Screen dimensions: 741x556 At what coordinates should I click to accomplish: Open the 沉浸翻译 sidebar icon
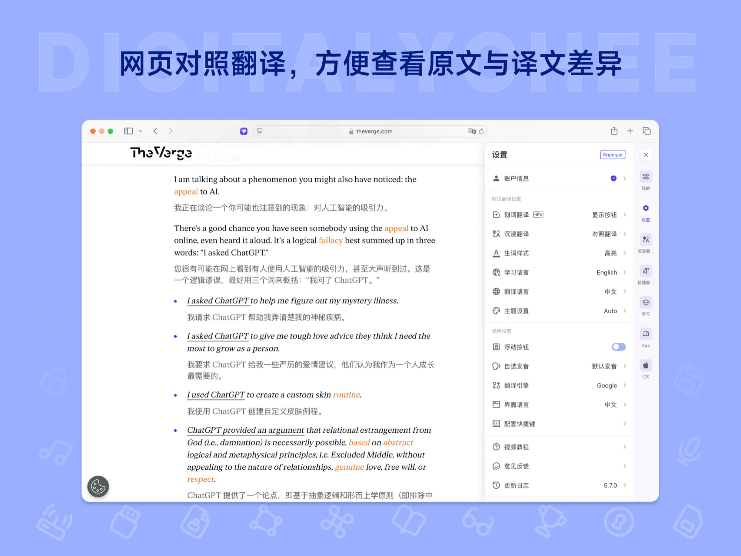(646, 240)
